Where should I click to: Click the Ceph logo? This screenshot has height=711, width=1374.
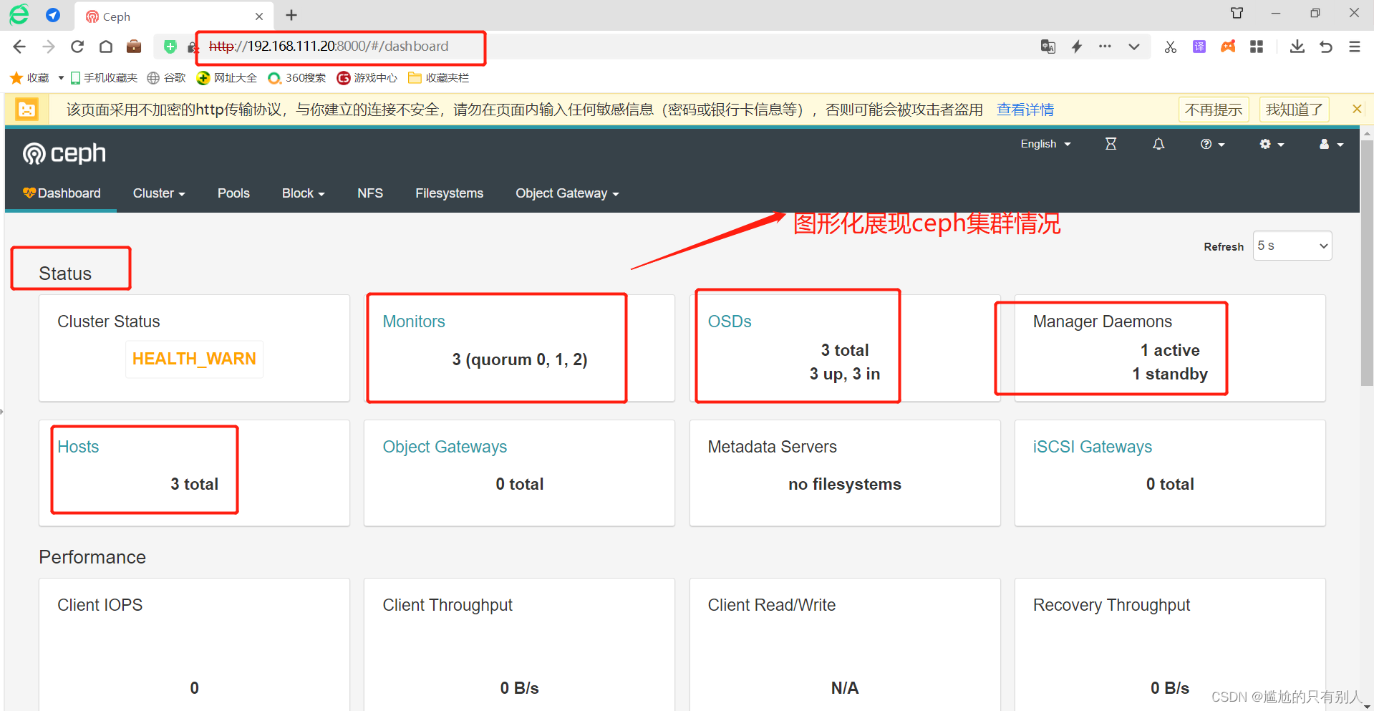64,153
